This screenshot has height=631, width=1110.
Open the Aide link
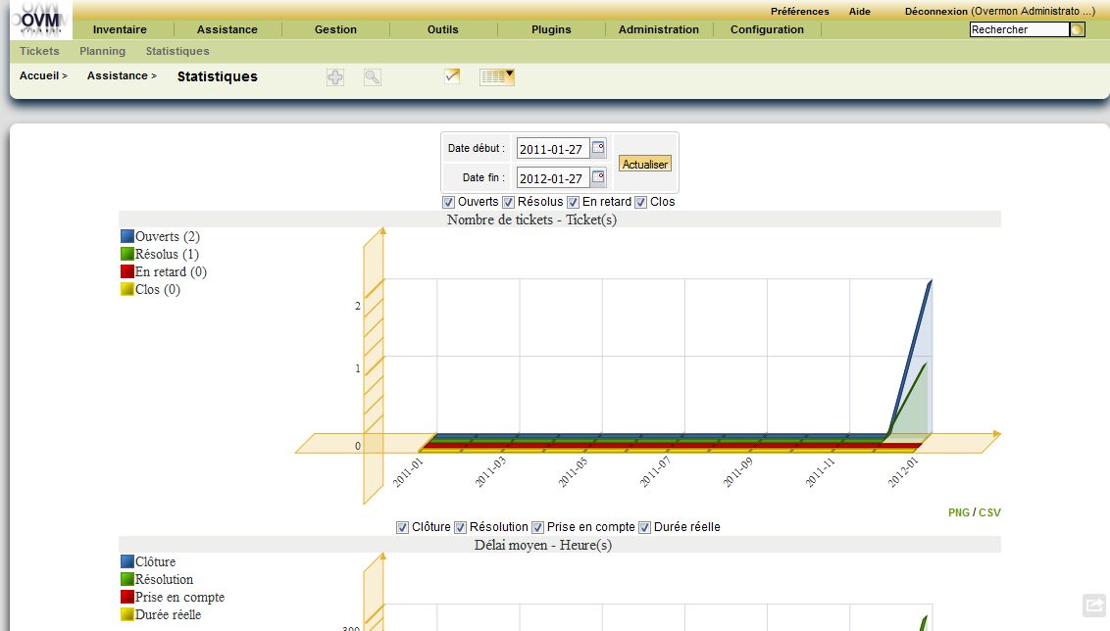pos(860,12)
